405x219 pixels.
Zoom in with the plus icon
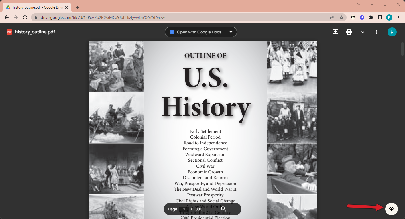tap(235, 209)
